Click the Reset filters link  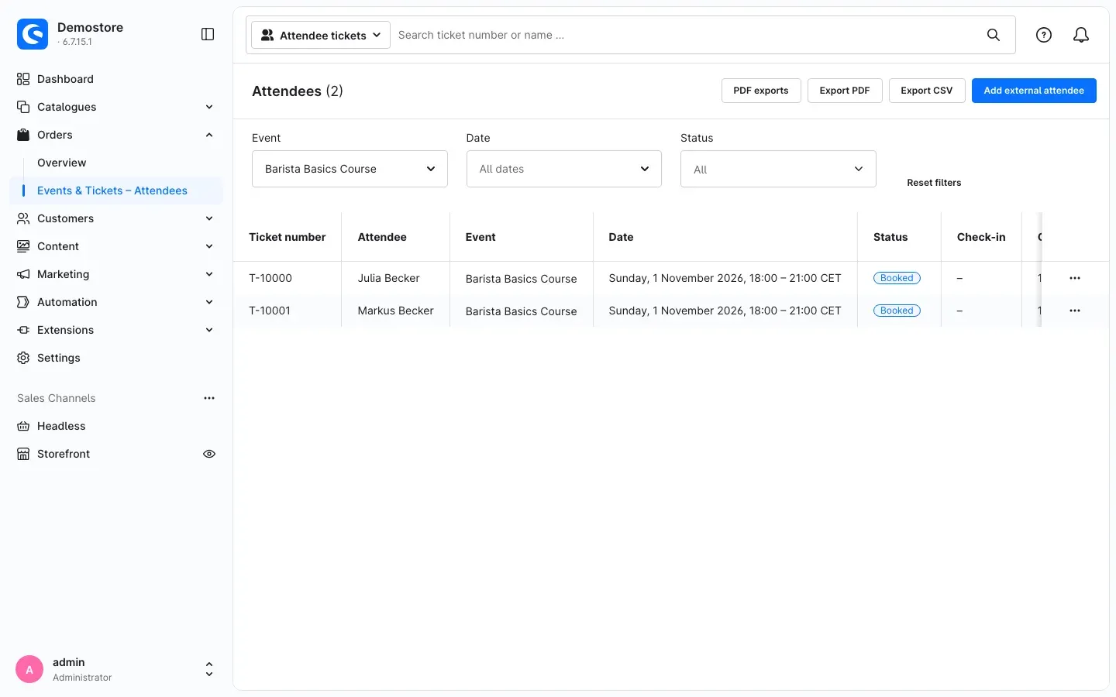click(x=934, y=183)
